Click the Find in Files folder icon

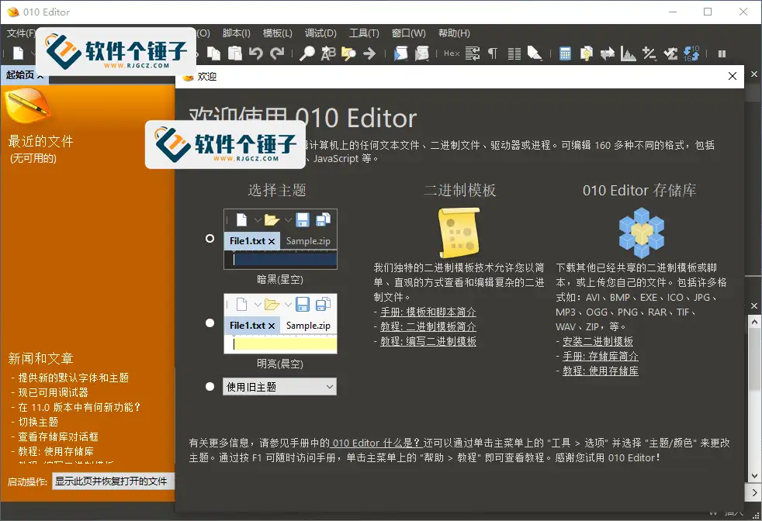point(348,53)
